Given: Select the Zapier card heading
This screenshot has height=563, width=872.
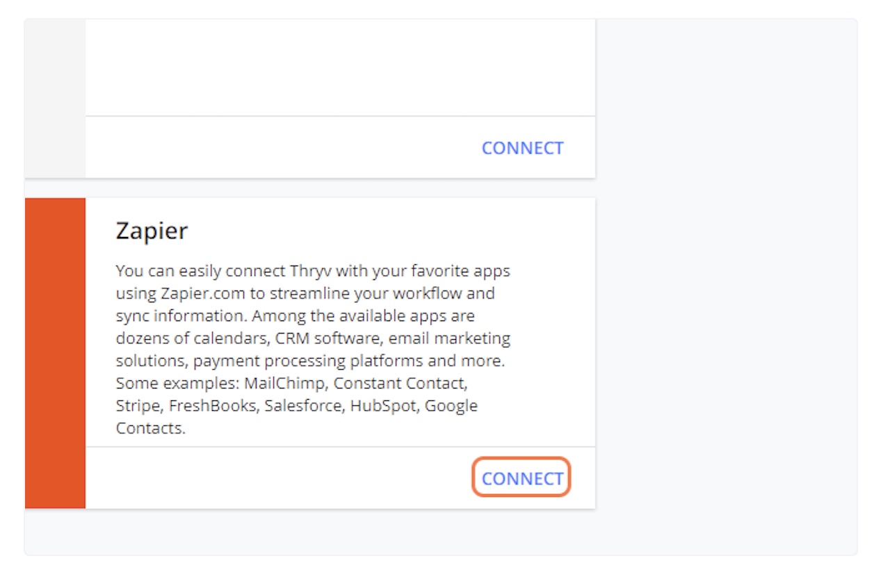Looking at the screenshot, I should click(x=152, y=231).
